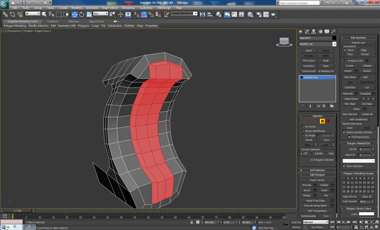Uncheck Clear Selection checkbox
Viewport: 380px width, 230px height.
(344, 166)
